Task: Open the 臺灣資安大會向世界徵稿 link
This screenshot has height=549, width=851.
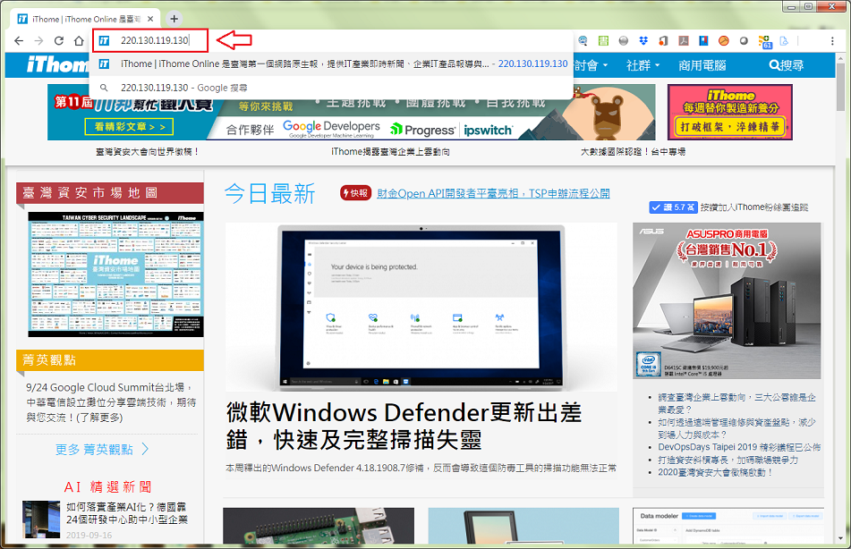Action: click(147, 152)
